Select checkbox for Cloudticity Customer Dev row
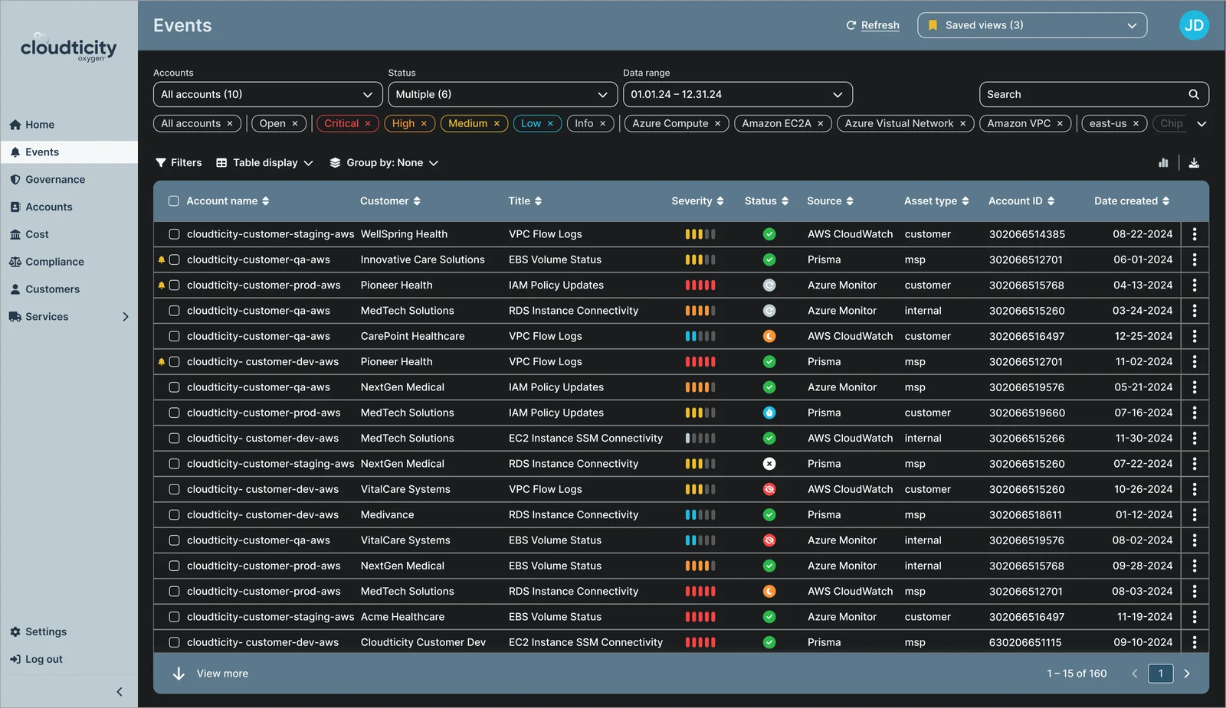 tap(174, 643)
